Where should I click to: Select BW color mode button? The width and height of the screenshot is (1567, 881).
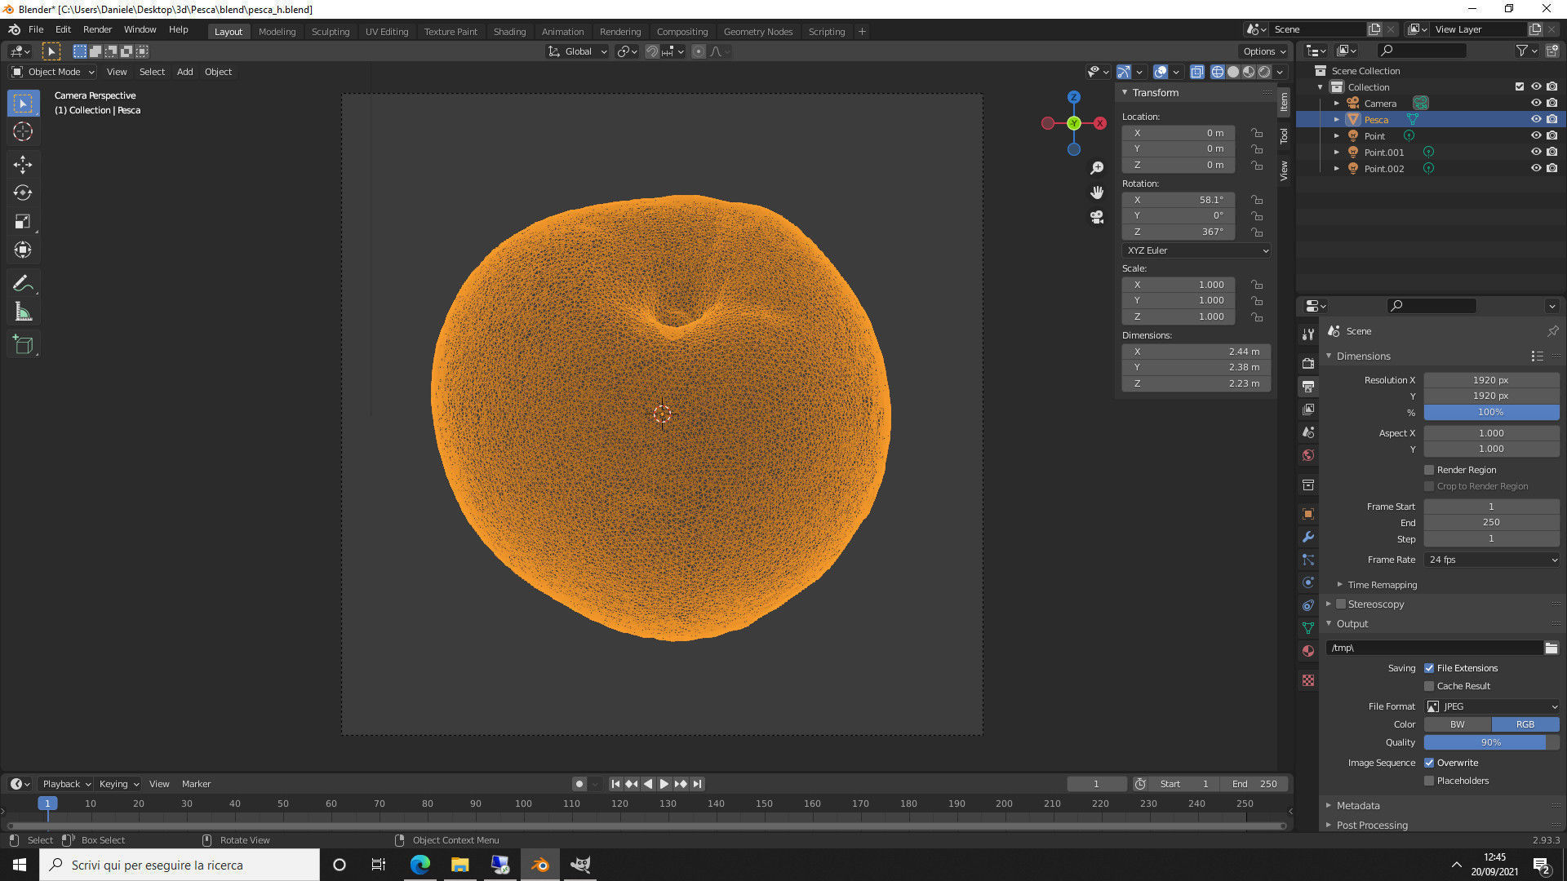coord(1457,724)
